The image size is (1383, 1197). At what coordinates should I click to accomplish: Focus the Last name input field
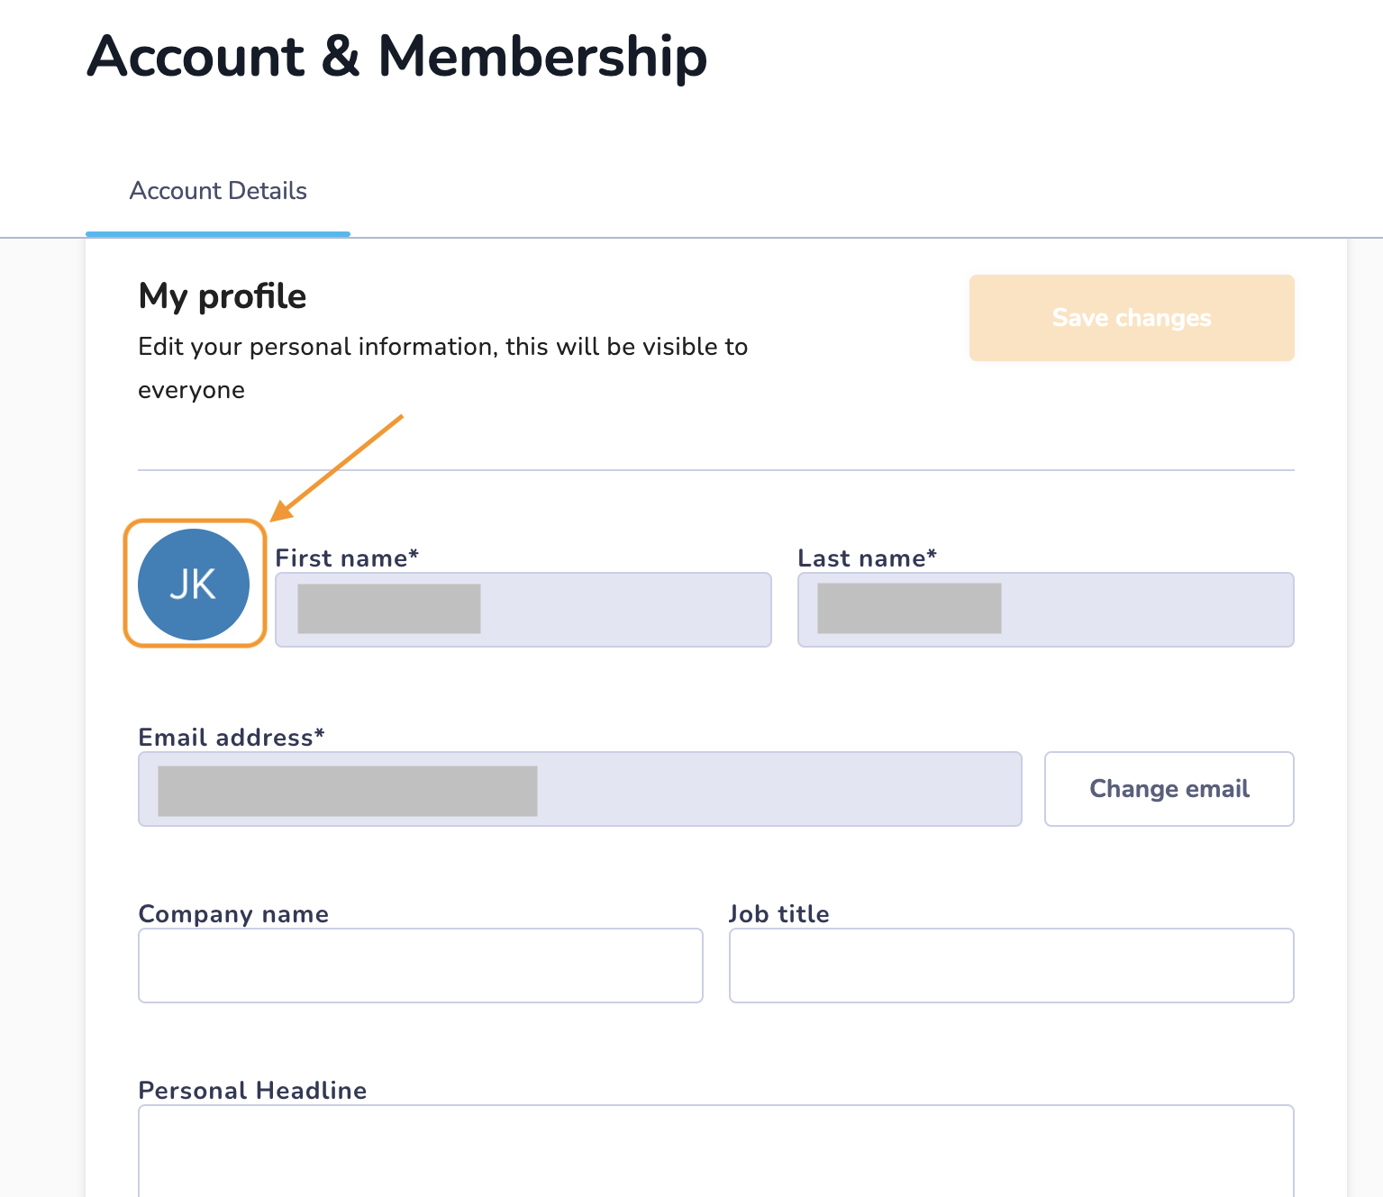1046,610
